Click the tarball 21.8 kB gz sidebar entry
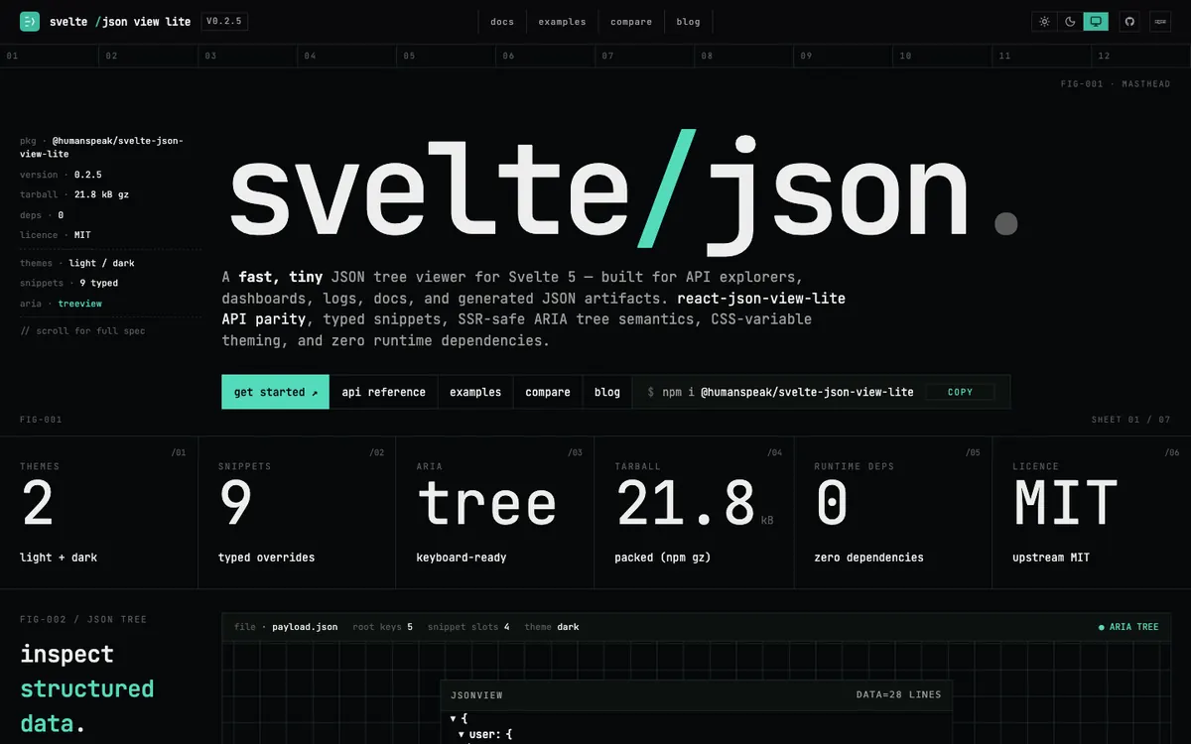 point(74,194)
